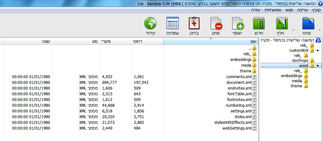This screenshot has height=141, width=323.
Task: Sort by the שונה (Modified) column header
Action: click(x=29, y=41)
